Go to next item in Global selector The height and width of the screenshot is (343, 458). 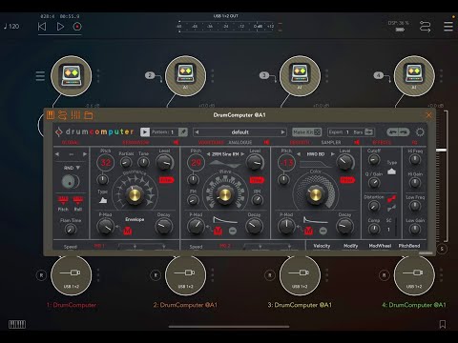tap(85, 154)
